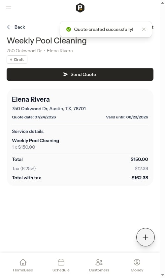Open the Customers tab
The image size is (165, 278).
tap(99, 265)
